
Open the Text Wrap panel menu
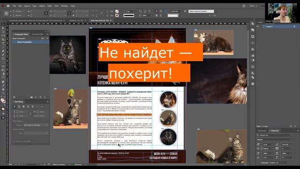coord(47,102)
